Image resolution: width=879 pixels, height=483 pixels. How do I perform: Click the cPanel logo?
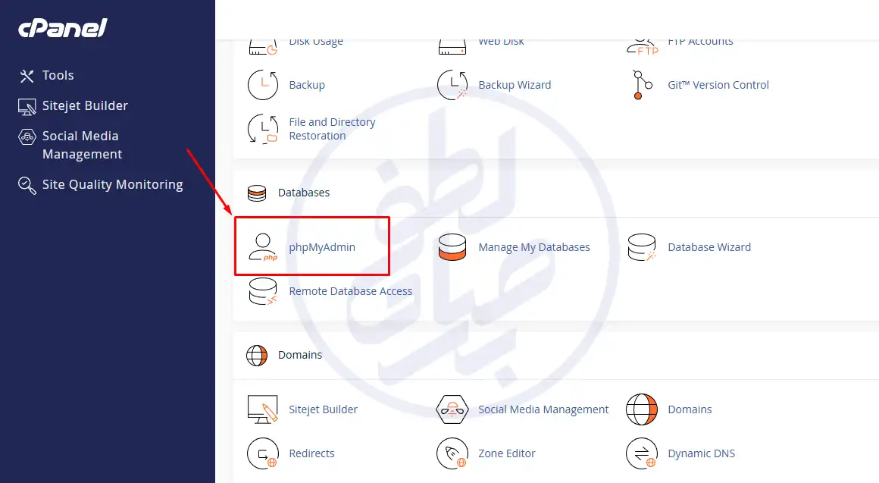tap(62, 28)
